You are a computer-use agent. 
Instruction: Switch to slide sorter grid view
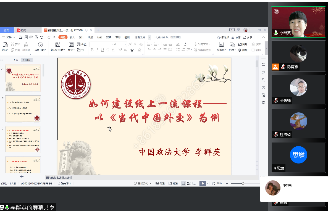pos(189,183)
